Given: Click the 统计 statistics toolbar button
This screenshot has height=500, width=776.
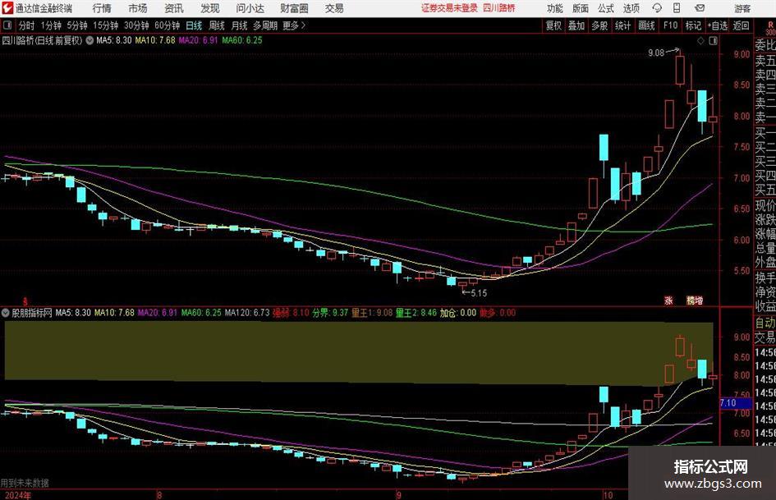Looking at the screenshot, I should tap(622, 25).
